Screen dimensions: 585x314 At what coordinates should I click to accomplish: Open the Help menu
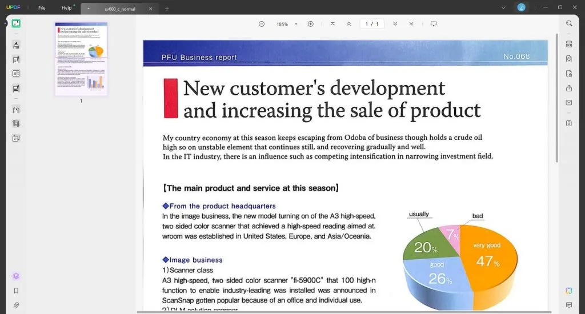66,8
